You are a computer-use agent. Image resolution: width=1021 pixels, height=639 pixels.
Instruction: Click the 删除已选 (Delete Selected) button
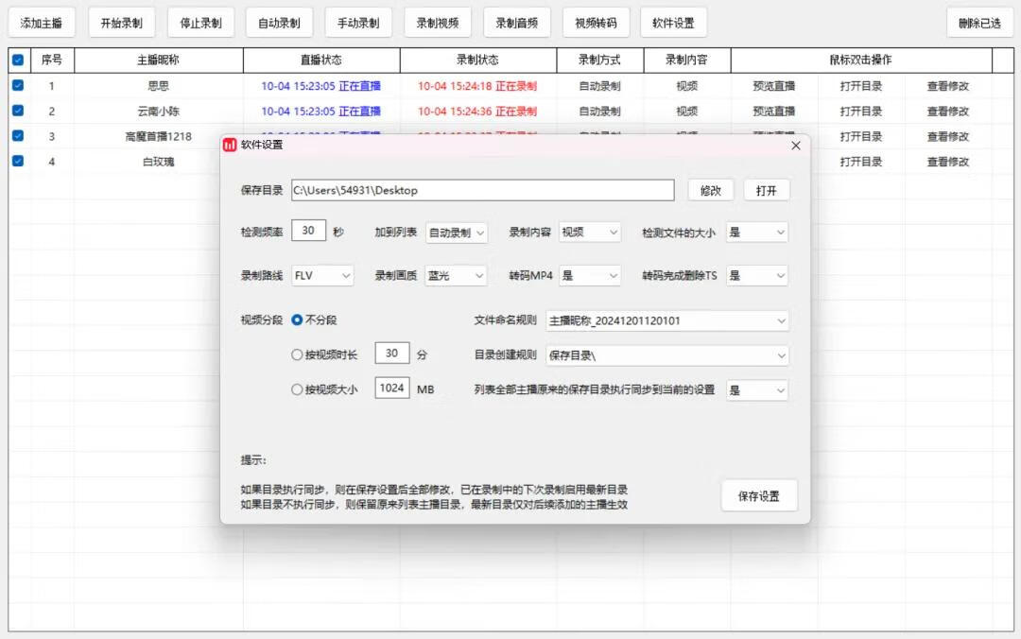point(979,22)
